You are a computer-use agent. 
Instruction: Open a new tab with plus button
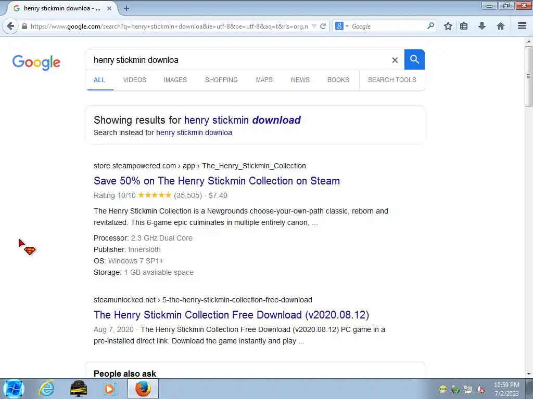126,8
